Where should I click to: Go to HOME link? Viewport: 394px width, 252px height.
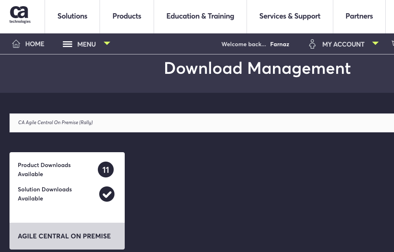pos(35,44)
